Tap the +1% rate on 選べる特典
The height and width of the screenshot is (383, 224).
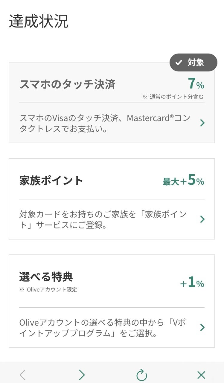point(192,283)
